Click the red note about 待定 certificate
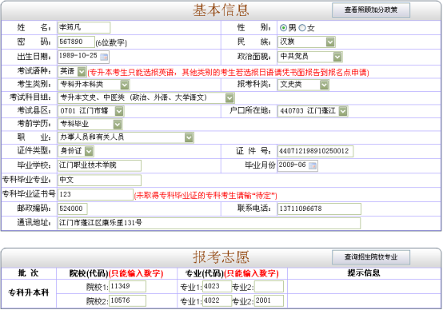 [x=206, y=196]
